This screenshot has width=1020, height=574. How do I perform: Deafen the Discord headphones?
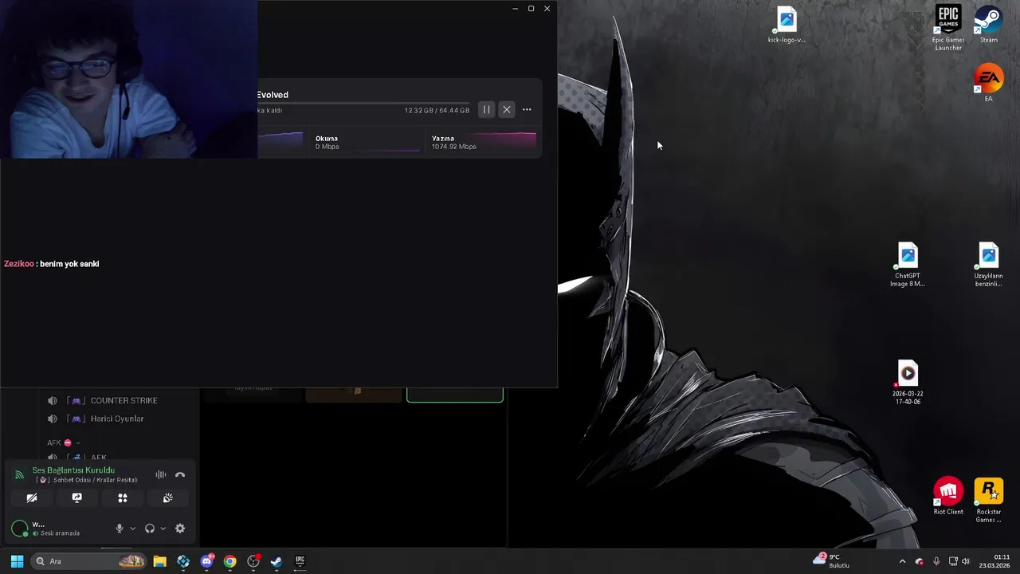150,528
